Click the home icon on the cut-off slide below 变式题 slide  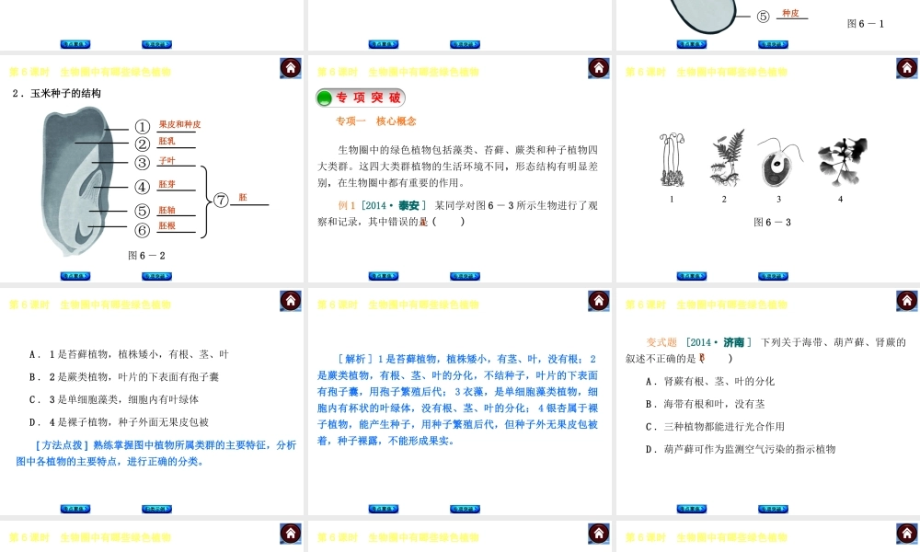(906, 534)
